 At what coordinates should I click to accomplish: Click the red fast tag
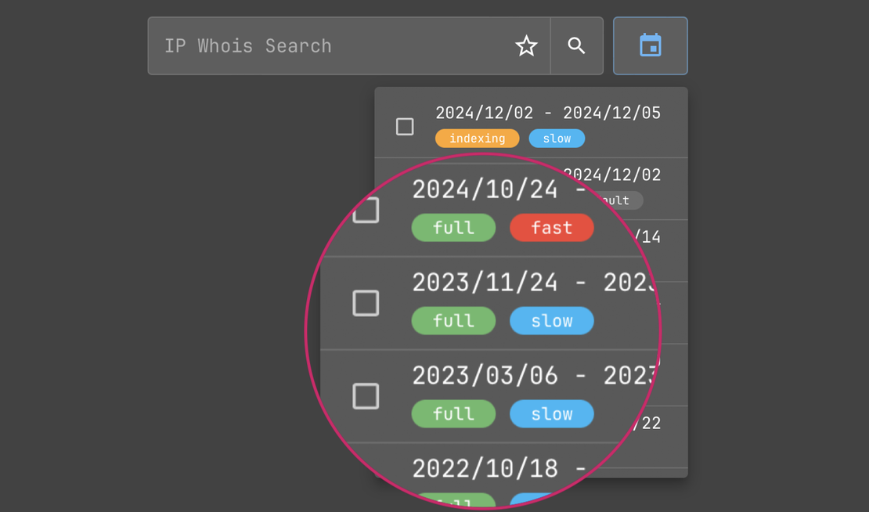tap(551, 228)
